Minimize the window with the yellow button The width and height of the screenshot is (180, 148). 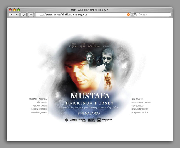click(14, 10)
